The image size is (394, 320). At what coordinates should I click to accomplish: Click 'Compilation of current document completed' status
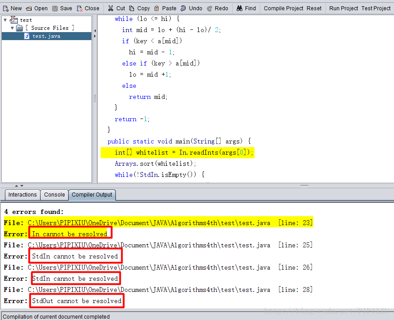coord(56,316)
